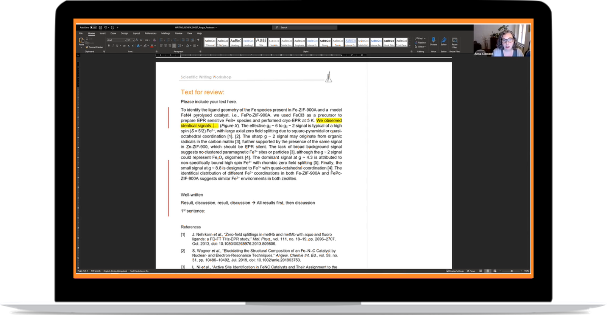Click the Focus button in status bar
The image size is (607, 315).
[x=471, y=271]
